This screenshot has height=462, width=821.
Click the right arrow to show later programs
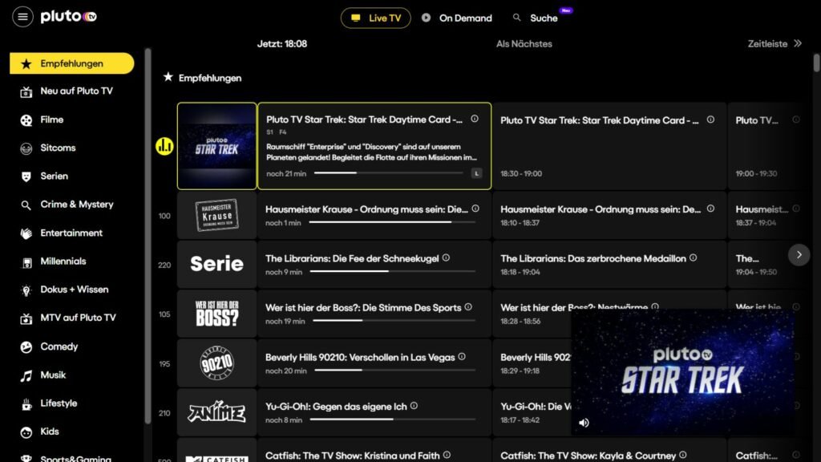(x=799, y=254)
